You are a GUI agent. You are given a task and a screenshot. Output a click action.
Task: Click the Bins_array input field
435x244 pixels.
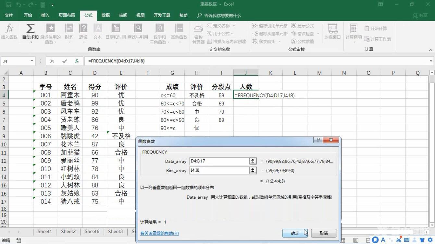(x=219, y=170)
